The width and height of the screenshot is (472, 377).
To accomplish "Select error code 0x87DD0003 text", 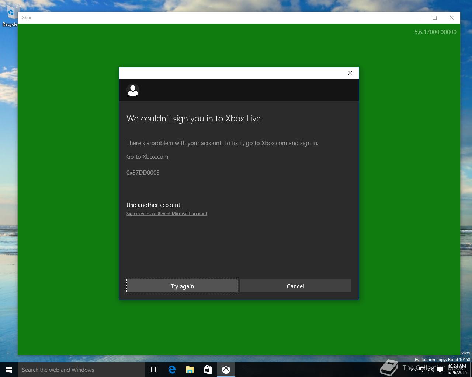I will [143, 172].
